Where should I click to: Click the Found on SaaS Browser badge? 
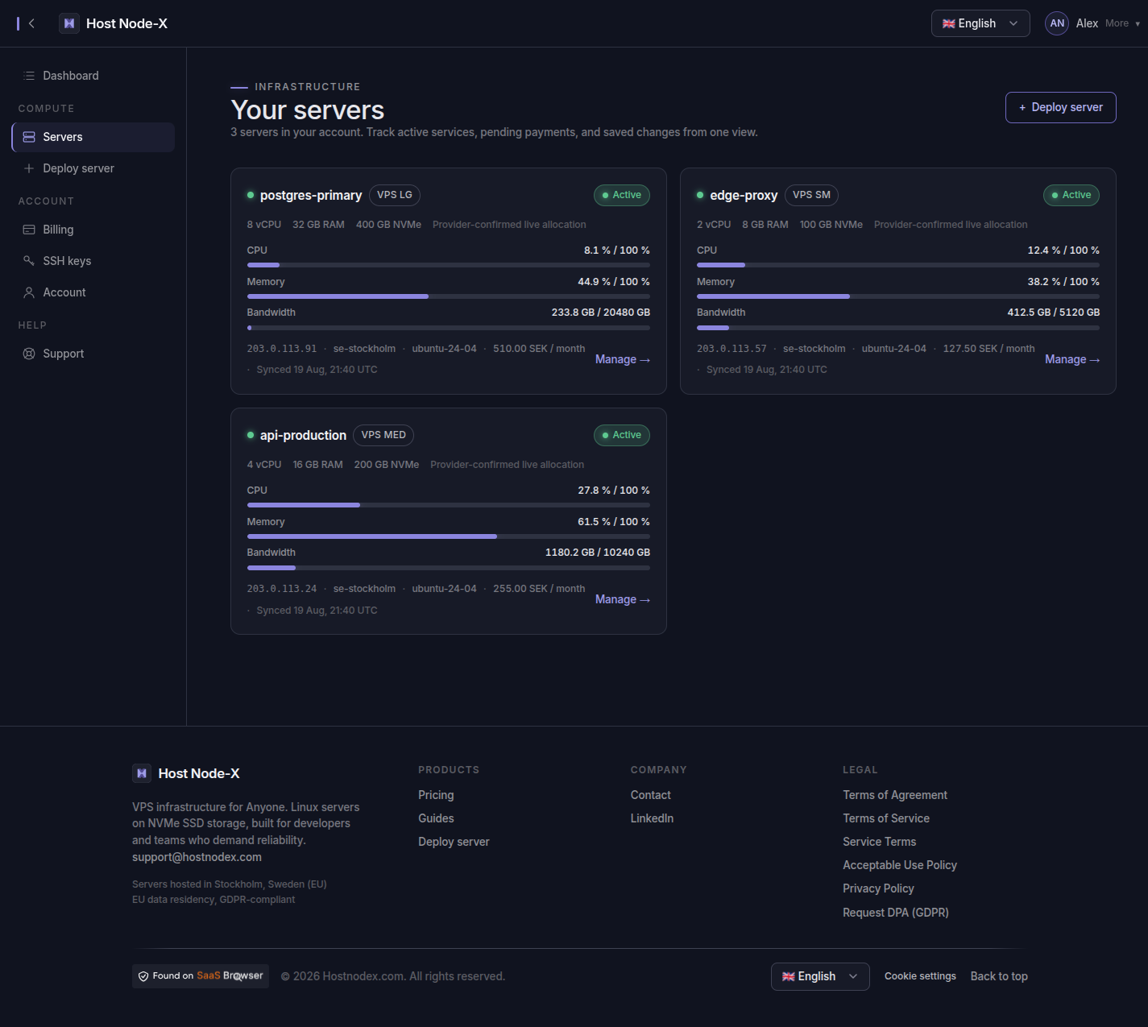201,976
